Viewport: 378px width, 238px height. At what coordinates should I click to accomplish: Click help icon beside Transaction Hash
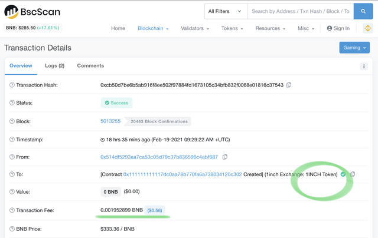pos(12,85)
